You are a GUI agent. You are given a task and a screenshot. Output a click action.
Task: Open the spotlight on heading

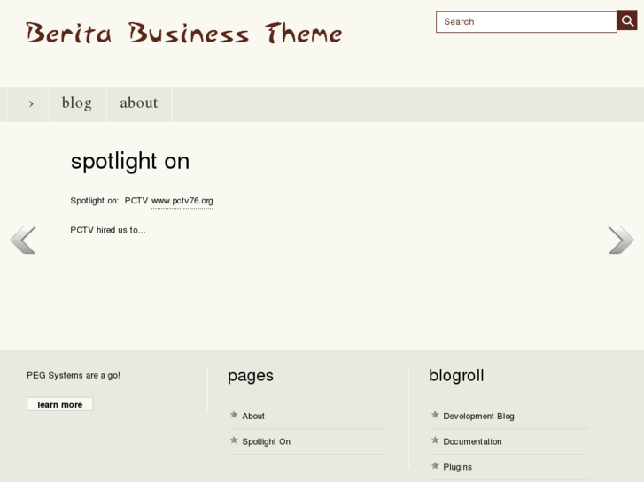[130, 161]
